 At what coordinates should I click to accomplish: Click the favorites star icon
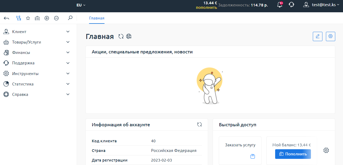click(x=28, y=18)
